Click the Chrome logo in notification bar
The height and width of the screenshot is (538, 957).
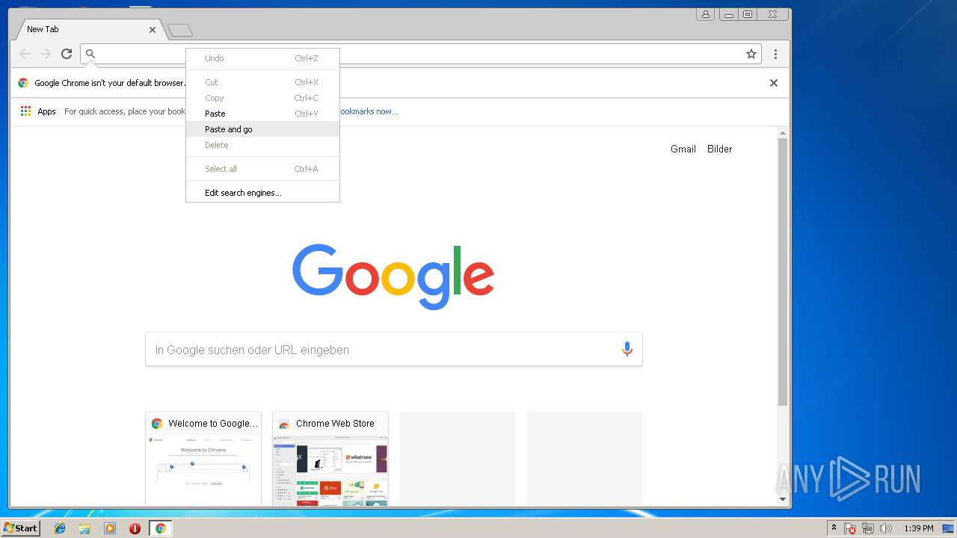[x=23, y=83]
